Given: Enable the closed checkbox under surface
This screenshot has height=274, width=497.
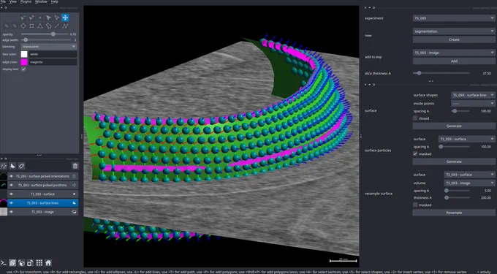Looking at the screenshot, I should click(415, 118).
